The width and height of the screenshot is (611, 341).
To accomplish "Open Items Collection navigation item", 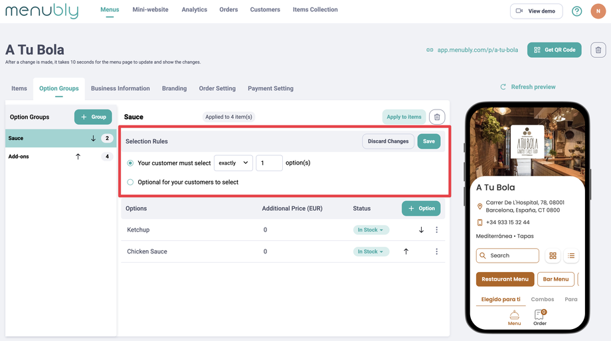I will 315,10.
